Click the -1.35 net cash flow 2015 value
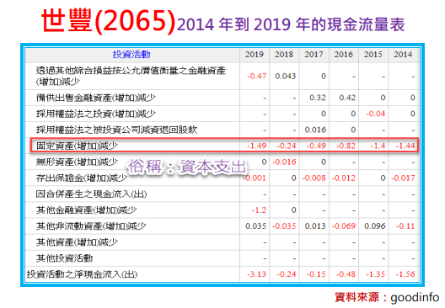445x308 pixels. 376,274
